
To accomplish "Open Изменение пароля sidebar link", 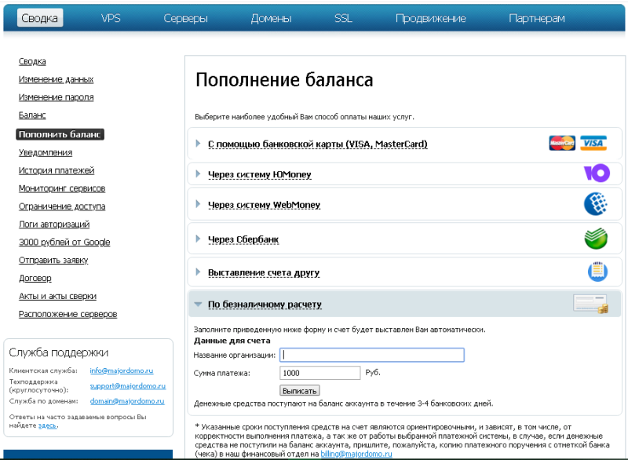I will [56, 97].
